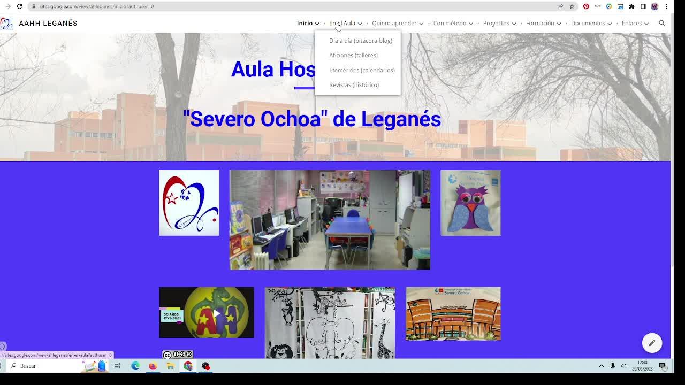Viewport: 685px width, 385px height.
Task: Expand the Inicio dropdown chevron
Action: pos(317,24)
